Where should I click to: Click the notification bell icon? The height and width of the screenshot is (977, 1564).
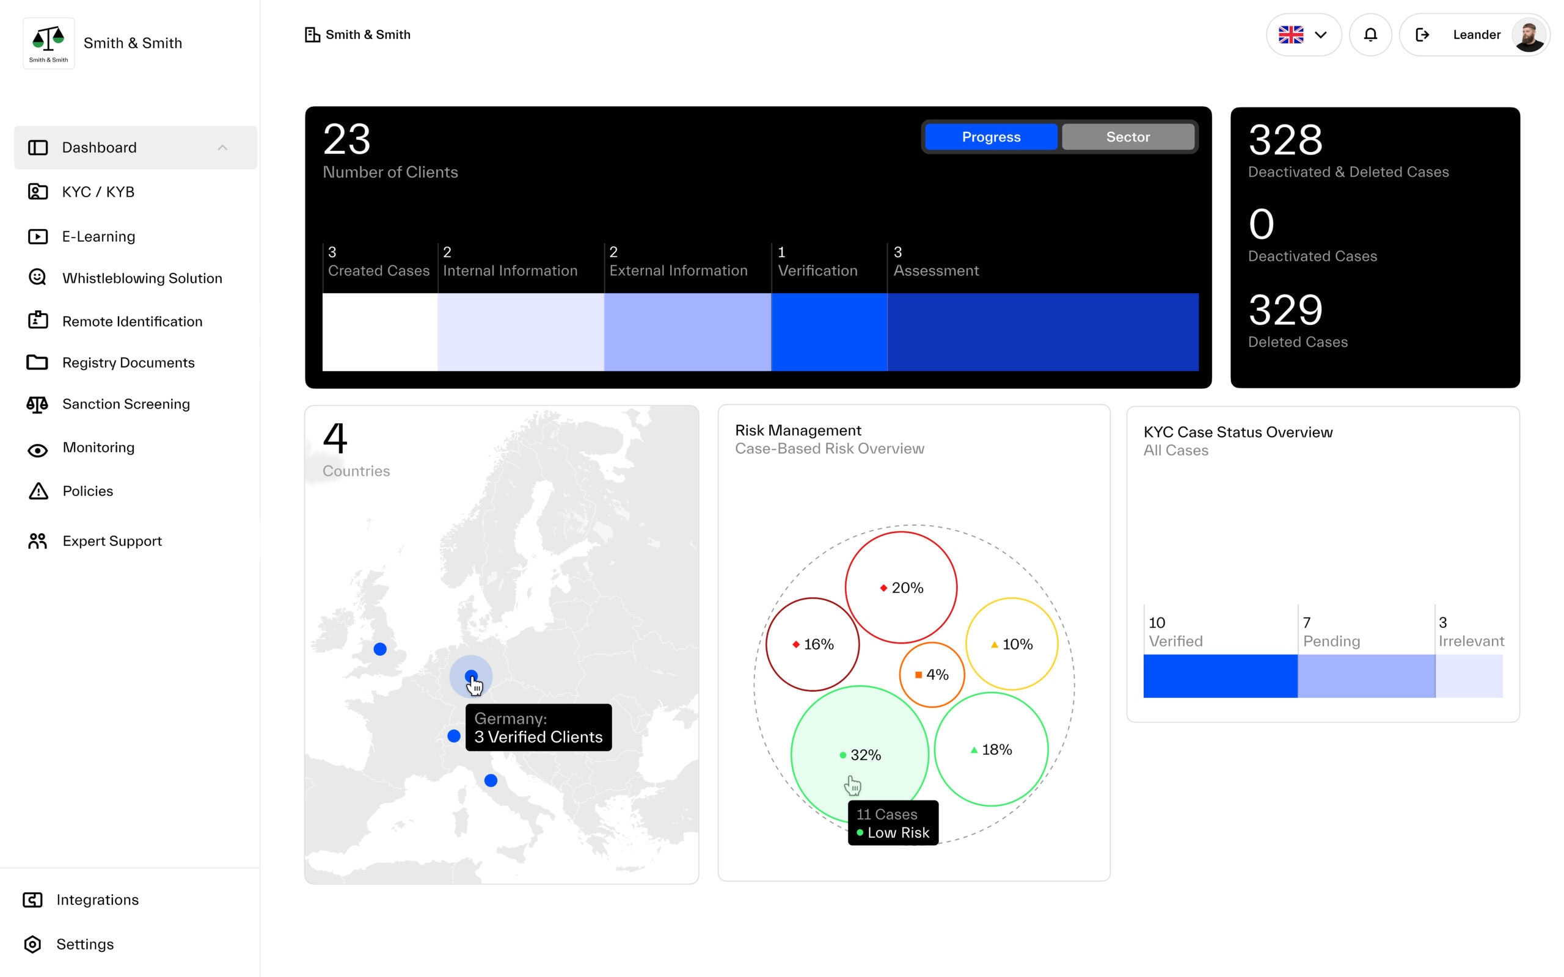point(1370,34)
